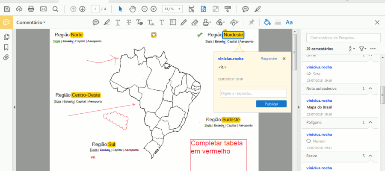Select the insert text at cursor tool

point(151,22)
